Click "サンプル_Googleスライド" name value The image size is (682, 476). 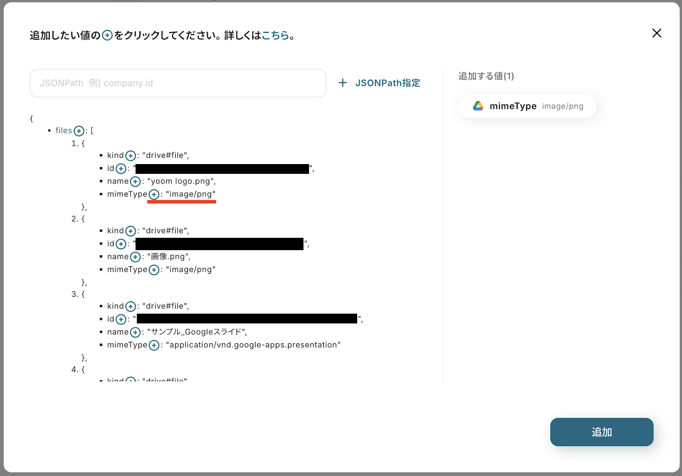tap(197, 332)
